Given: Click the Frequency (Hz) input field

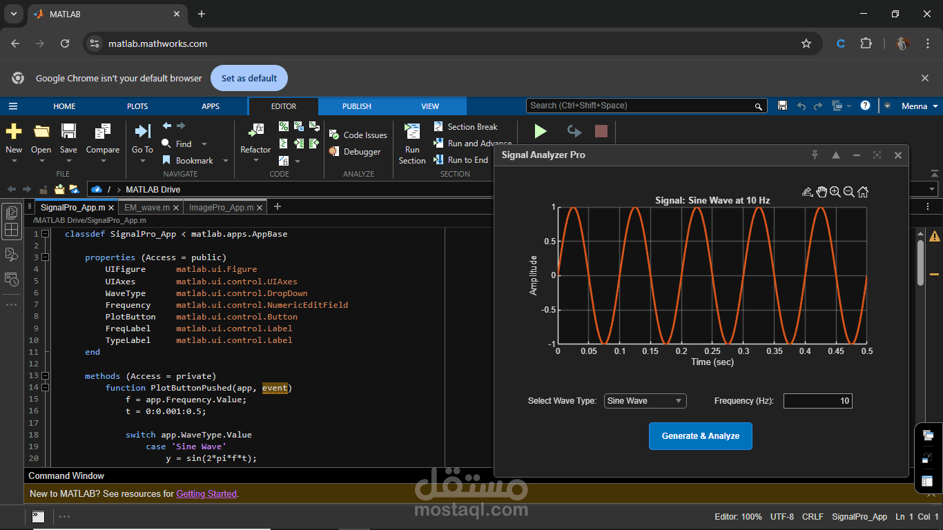Looking at the screenshot, I should [818, 401].
